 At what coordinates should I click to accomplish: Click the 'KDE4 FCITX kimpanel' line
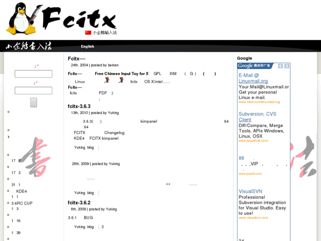pyautogui.click(x=96, y=138)
